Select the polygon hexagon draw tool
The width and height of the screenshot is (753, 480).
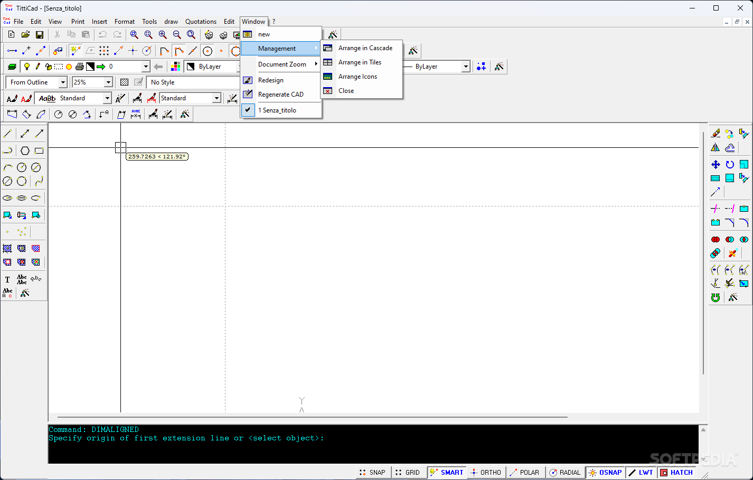(25, 150)
